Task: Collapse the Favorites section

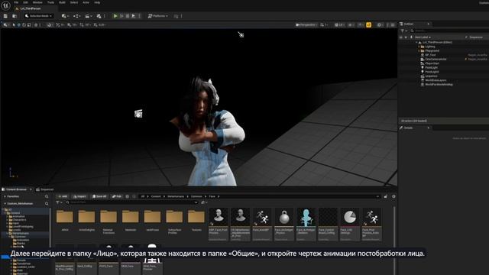Action: pos(5,196)
